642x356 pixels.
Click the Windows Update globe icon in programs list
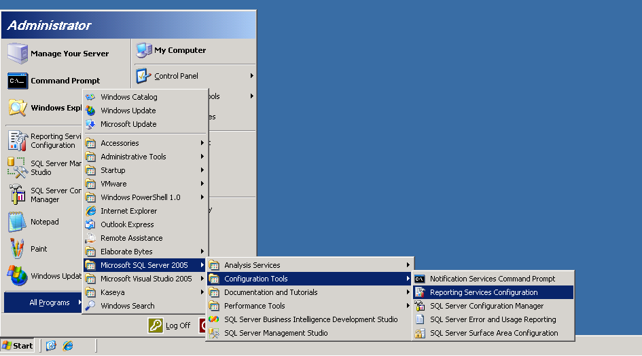90,111
